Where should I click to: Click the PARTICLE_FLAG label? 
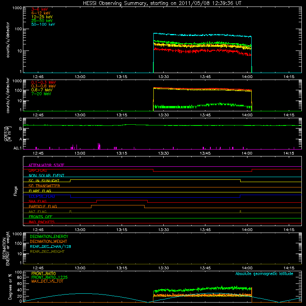43,206
